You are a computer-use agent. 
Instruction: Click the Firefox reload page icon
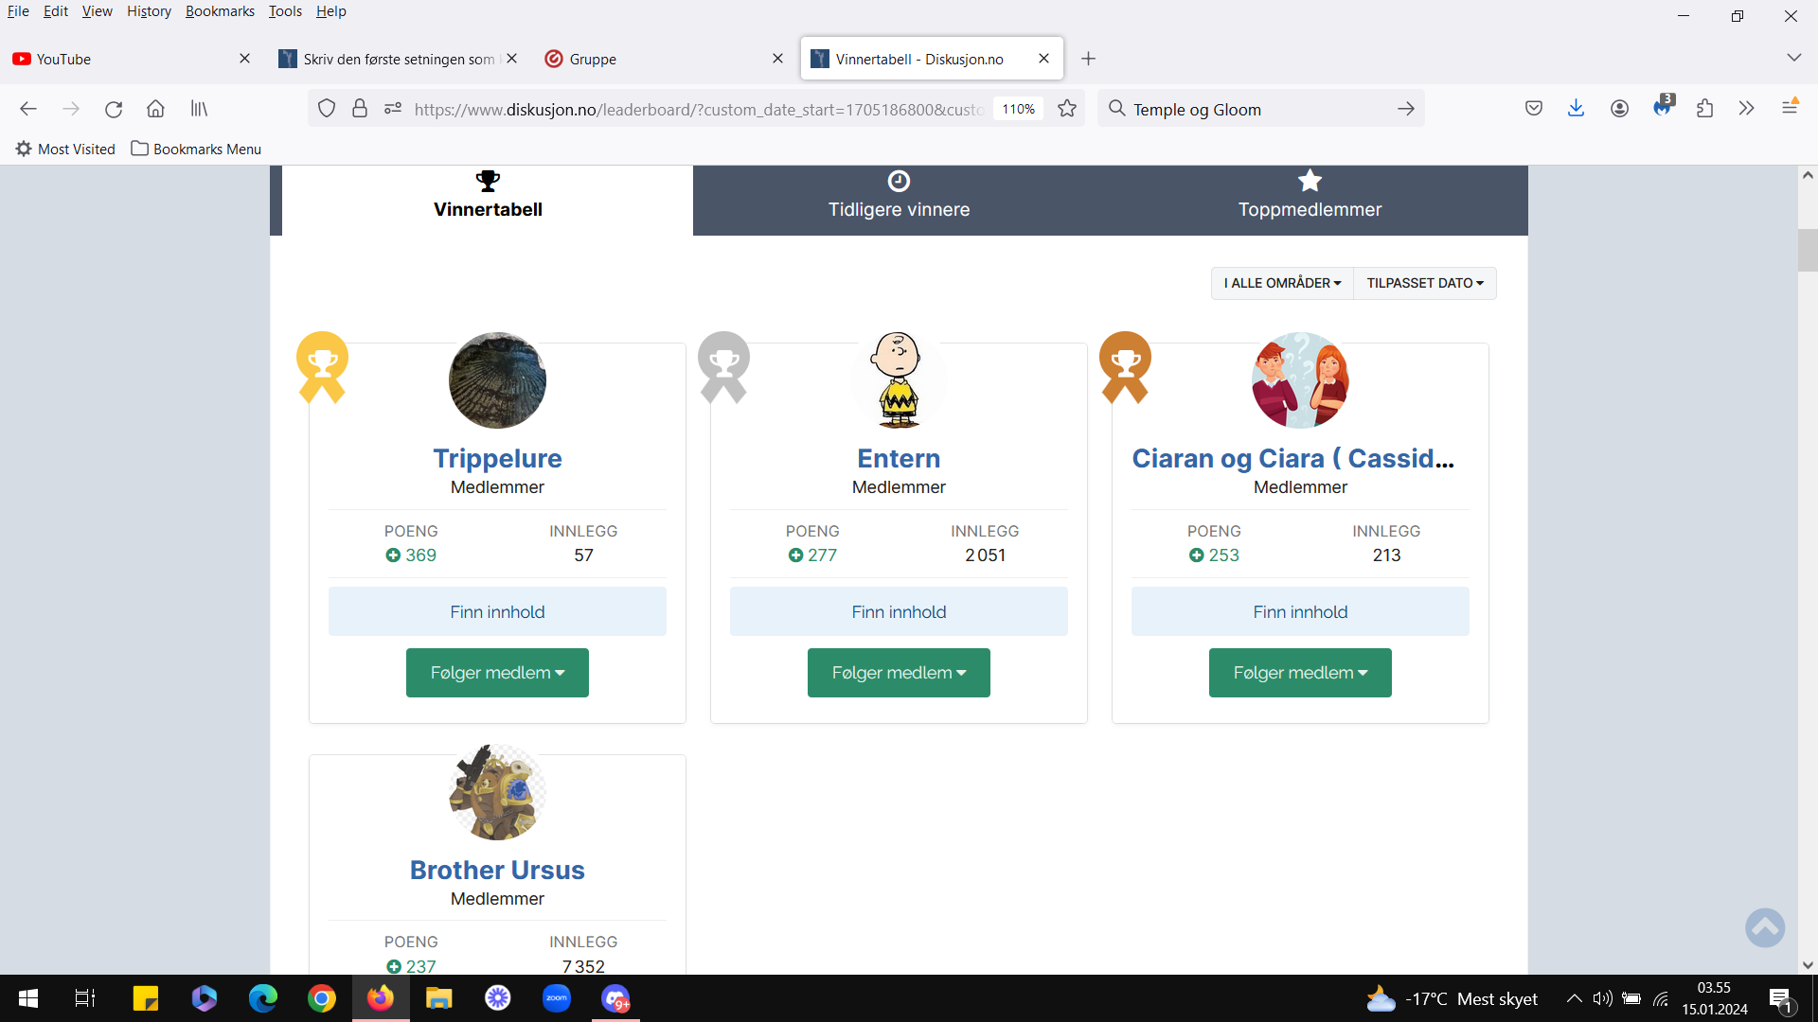click(x=114, y=109)
